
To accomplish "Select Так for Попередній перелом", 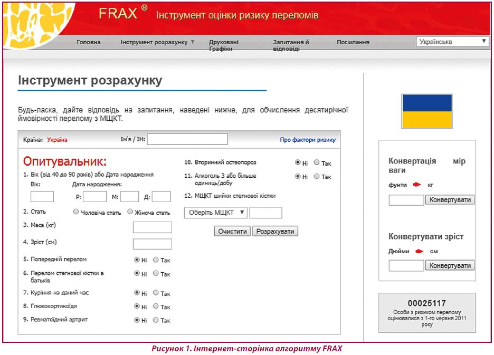I will point(156,260).
